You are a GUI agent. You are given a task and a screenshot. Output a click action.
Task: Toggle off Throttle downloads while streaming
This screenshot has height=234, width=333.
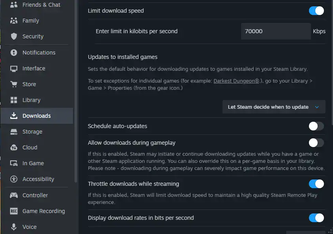[316, 184]
